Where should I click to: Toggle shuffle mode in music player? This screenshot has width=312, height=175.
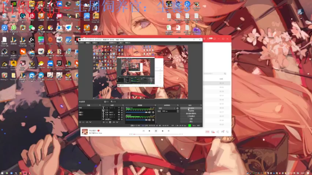144,131
